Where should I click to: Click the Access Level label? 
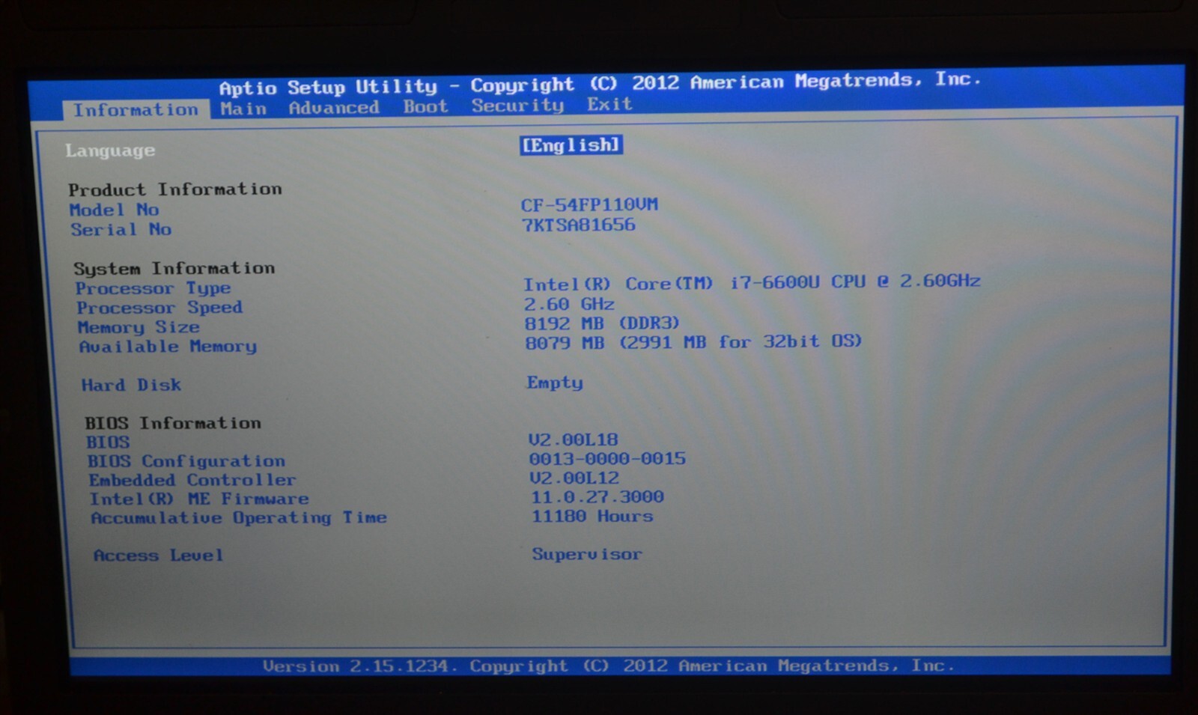(x=158, y=556)
